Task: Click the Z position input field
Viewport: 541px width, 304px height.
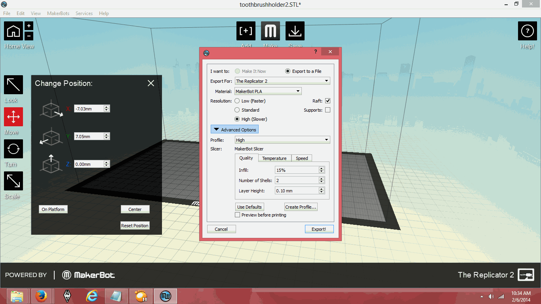Action: click(89, 164)
